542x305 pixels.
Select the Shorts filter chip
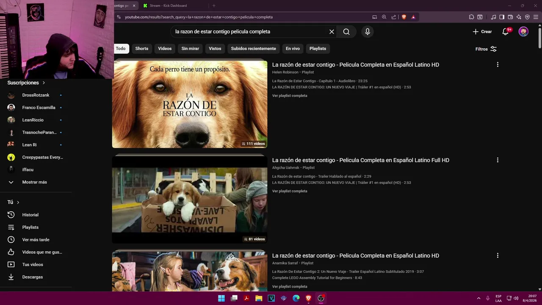142,49
